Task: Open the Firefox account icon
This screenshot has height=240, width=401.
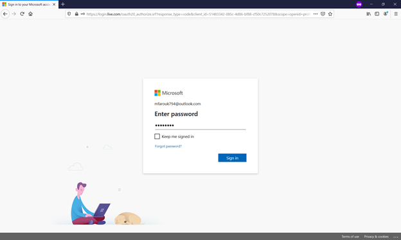Action: pyautogui.click(x=386, y=13)
